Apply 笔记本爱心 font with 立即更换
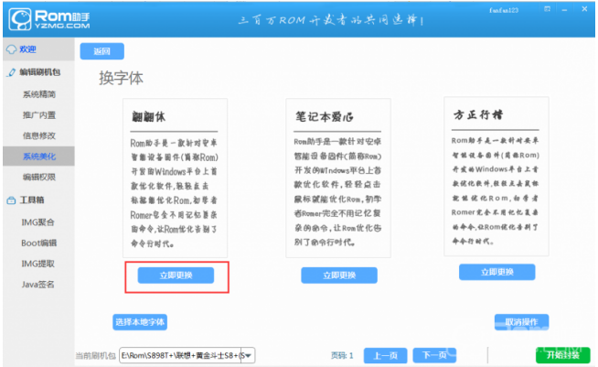 [339, 275]
